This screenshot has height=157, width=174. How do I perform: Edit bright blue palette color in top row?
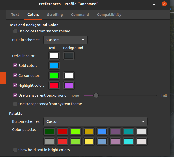(x=102, y=132)
